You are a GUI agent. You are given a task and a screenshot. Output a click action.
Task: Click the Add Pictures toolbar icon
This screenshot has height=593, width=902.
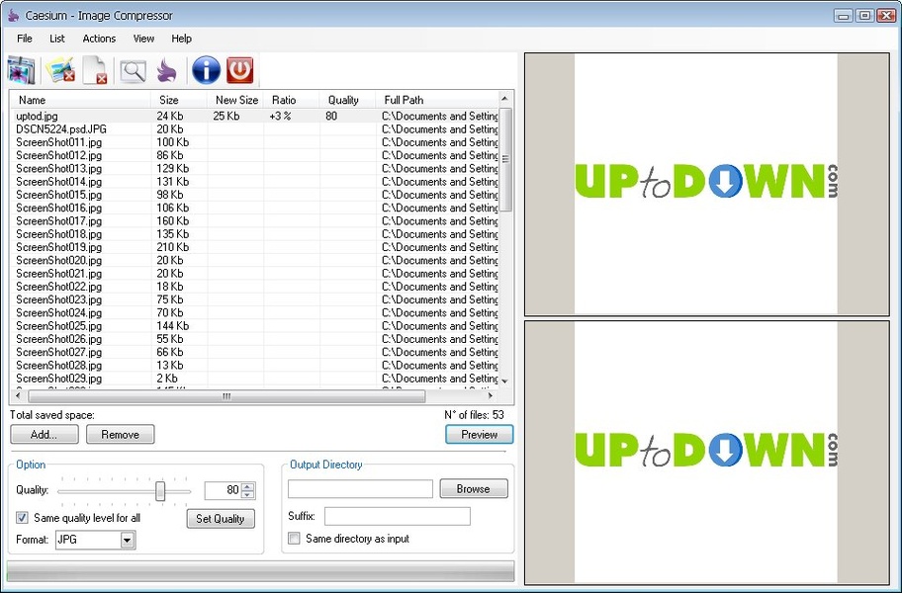coord(22,71)
